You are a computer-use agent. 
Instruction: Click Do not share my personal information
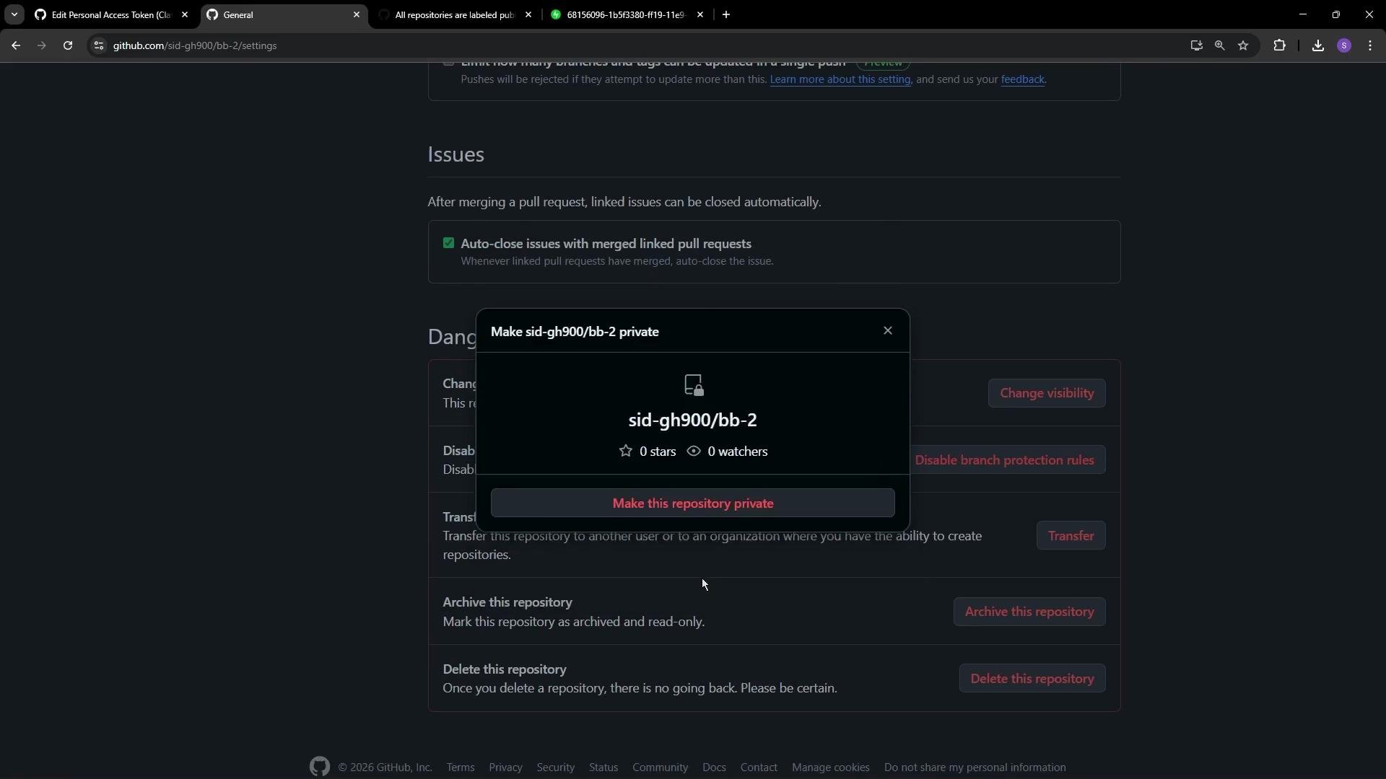pyautogui.click(x=975, y=767)
